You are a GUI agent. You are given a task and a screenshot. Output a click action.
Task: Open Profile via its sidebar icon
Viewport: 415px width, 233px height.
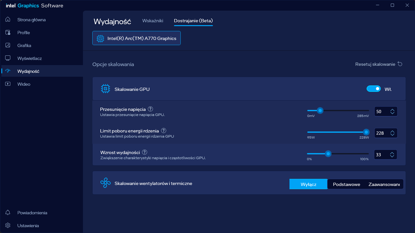pos(8,33)
